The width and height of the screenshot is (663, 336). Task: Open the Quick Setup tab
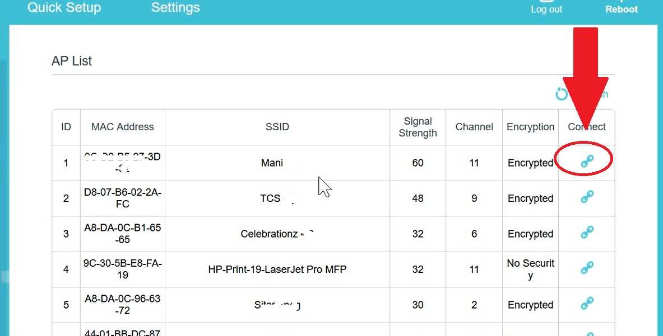[x=64, y=8]
